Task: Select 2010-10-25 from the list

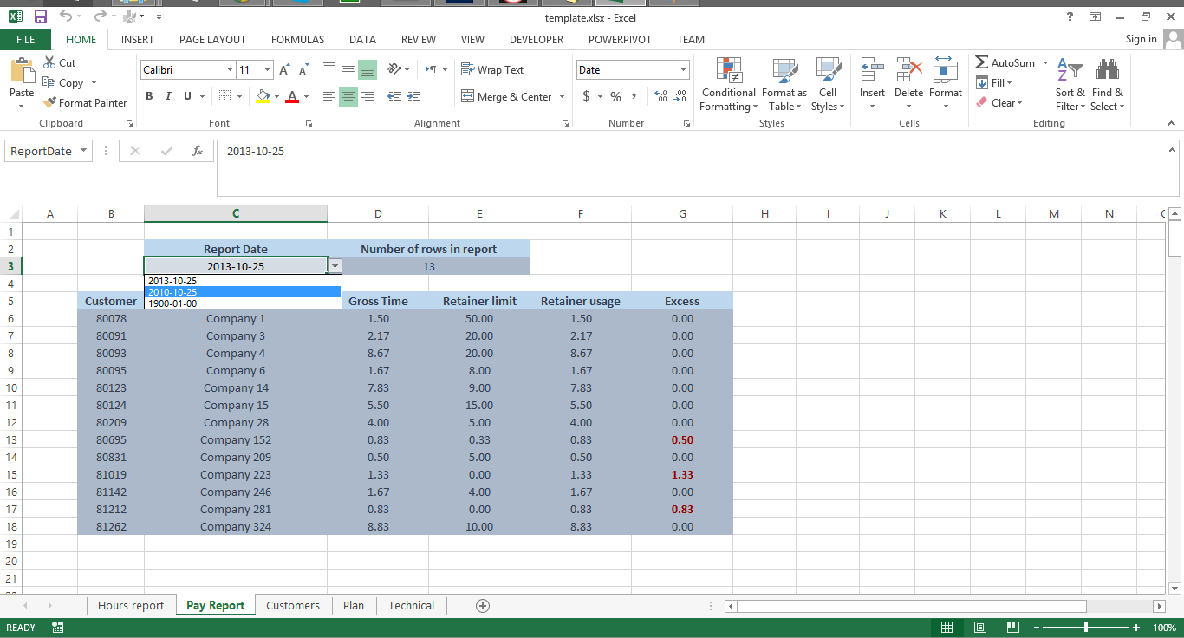Action: point(243,292)
